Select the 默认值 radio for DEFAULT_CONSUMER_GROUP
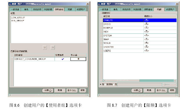Image resolution: width=181 pixels, height=109 pixels. click(x=79, y=59)
